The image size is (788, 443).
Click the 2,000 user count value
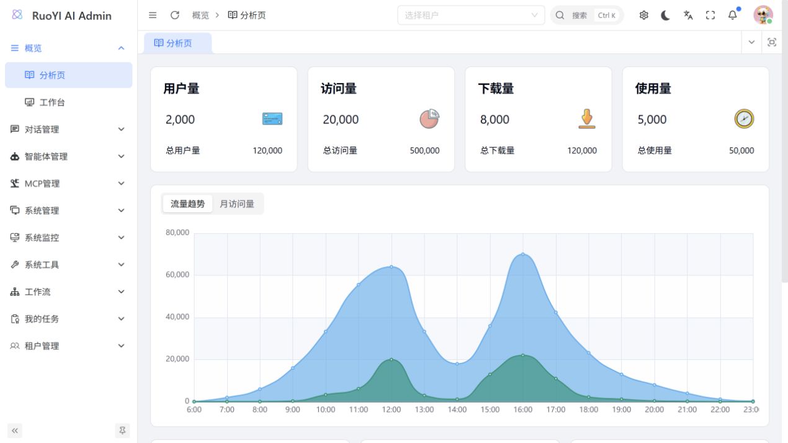[180, 119]
